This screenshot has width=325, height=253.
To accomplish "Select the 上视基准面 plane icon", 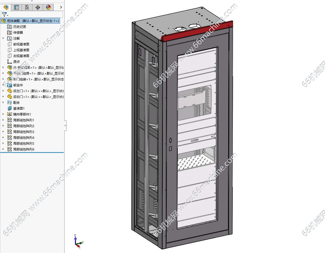I will (10, 50).
